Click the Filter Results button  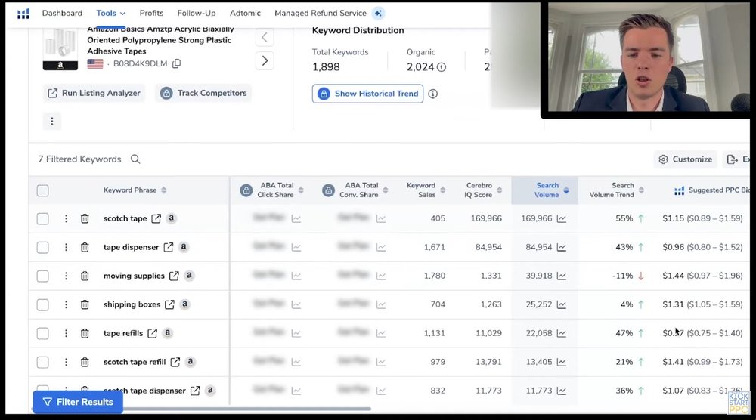[78, 402]
